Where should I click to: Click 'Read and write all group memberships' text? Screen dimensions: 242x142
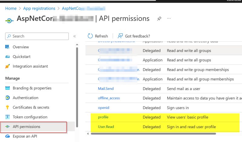200,79
